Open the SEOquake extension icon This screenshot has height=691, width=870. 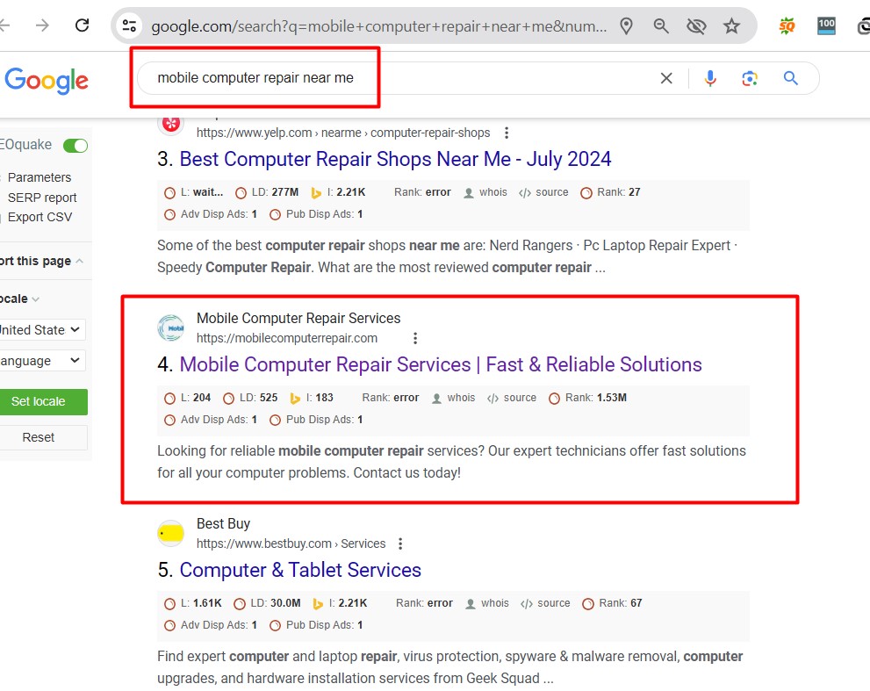tap(787, 25)
